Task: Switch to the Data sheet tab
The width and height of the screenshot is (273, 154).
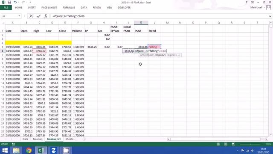Action: tap(25, 139)
